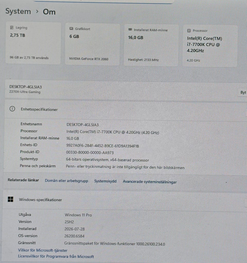The width and height of the screenshot is (247, 263).
Task: Click the Processor chip icon
Action: point(189,31)
